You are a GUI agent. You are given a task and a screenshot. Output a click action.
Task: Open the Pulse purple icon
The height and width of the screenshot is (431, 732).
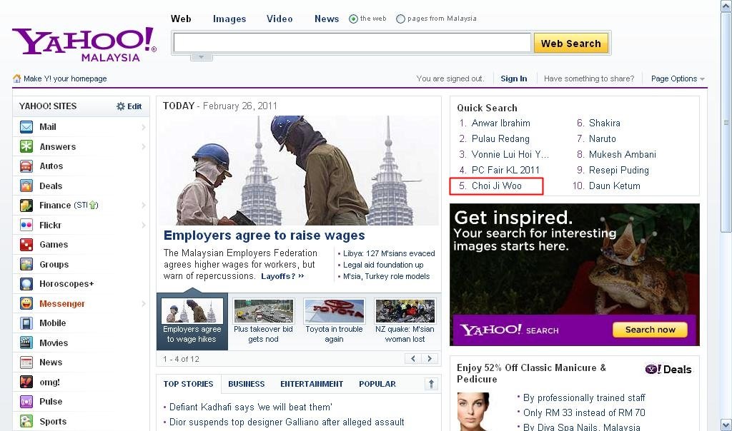(x=26, y=401)
